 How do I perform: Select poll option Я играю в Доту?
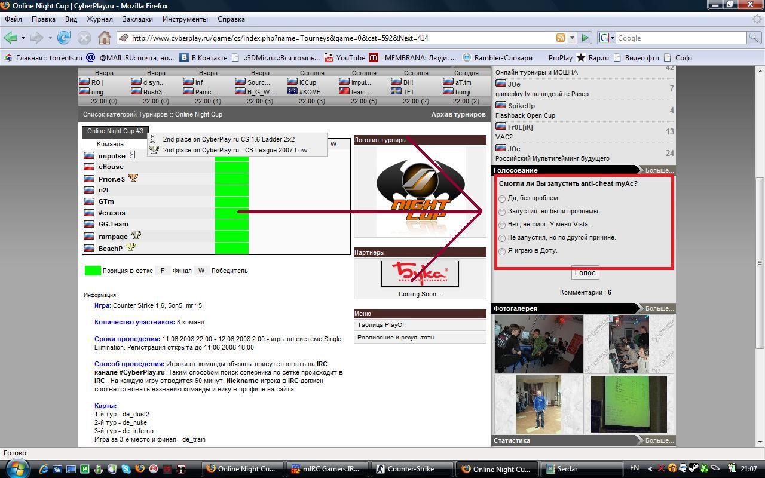[502, 251]
